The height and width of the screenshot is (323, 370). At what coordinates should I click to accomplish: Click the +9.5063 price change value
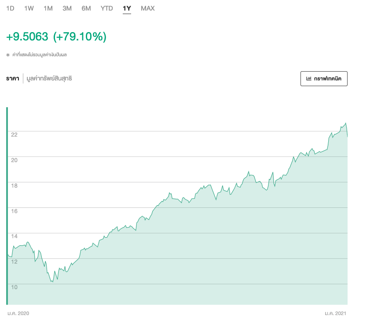tap(27, 37)
